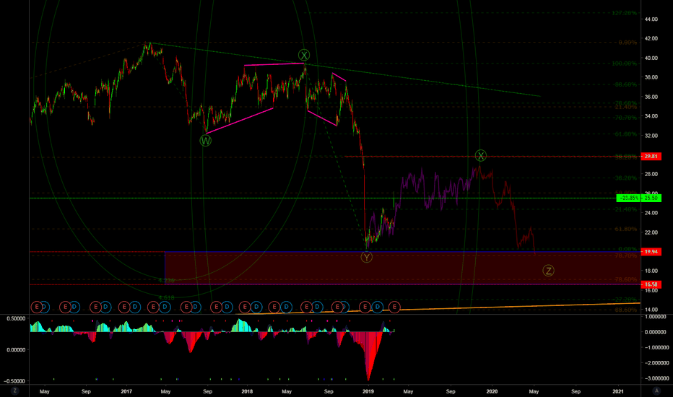Click the 0.50000 value on the left indicator scale
Viewport: 673px width, 397px height.
click(15, 318)
